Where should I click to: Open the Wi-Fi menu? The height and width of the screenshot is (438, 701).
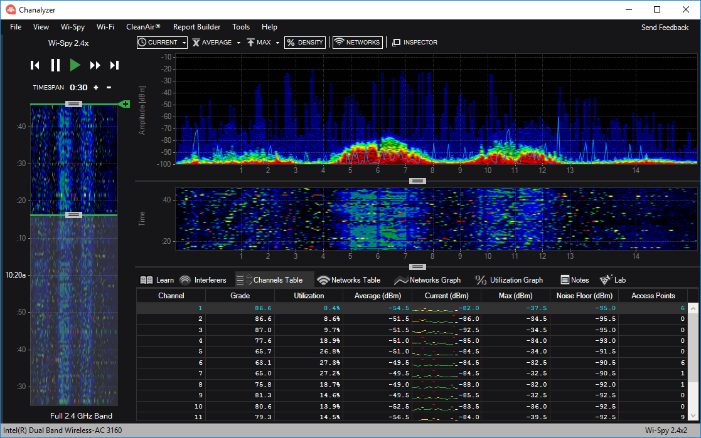point(105,27)
